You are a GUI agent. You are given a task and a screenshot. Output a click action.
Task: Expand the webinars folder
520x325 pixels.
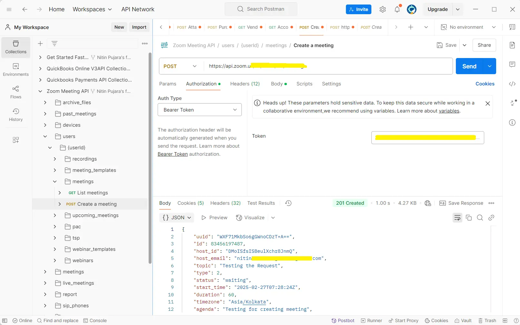55,261
